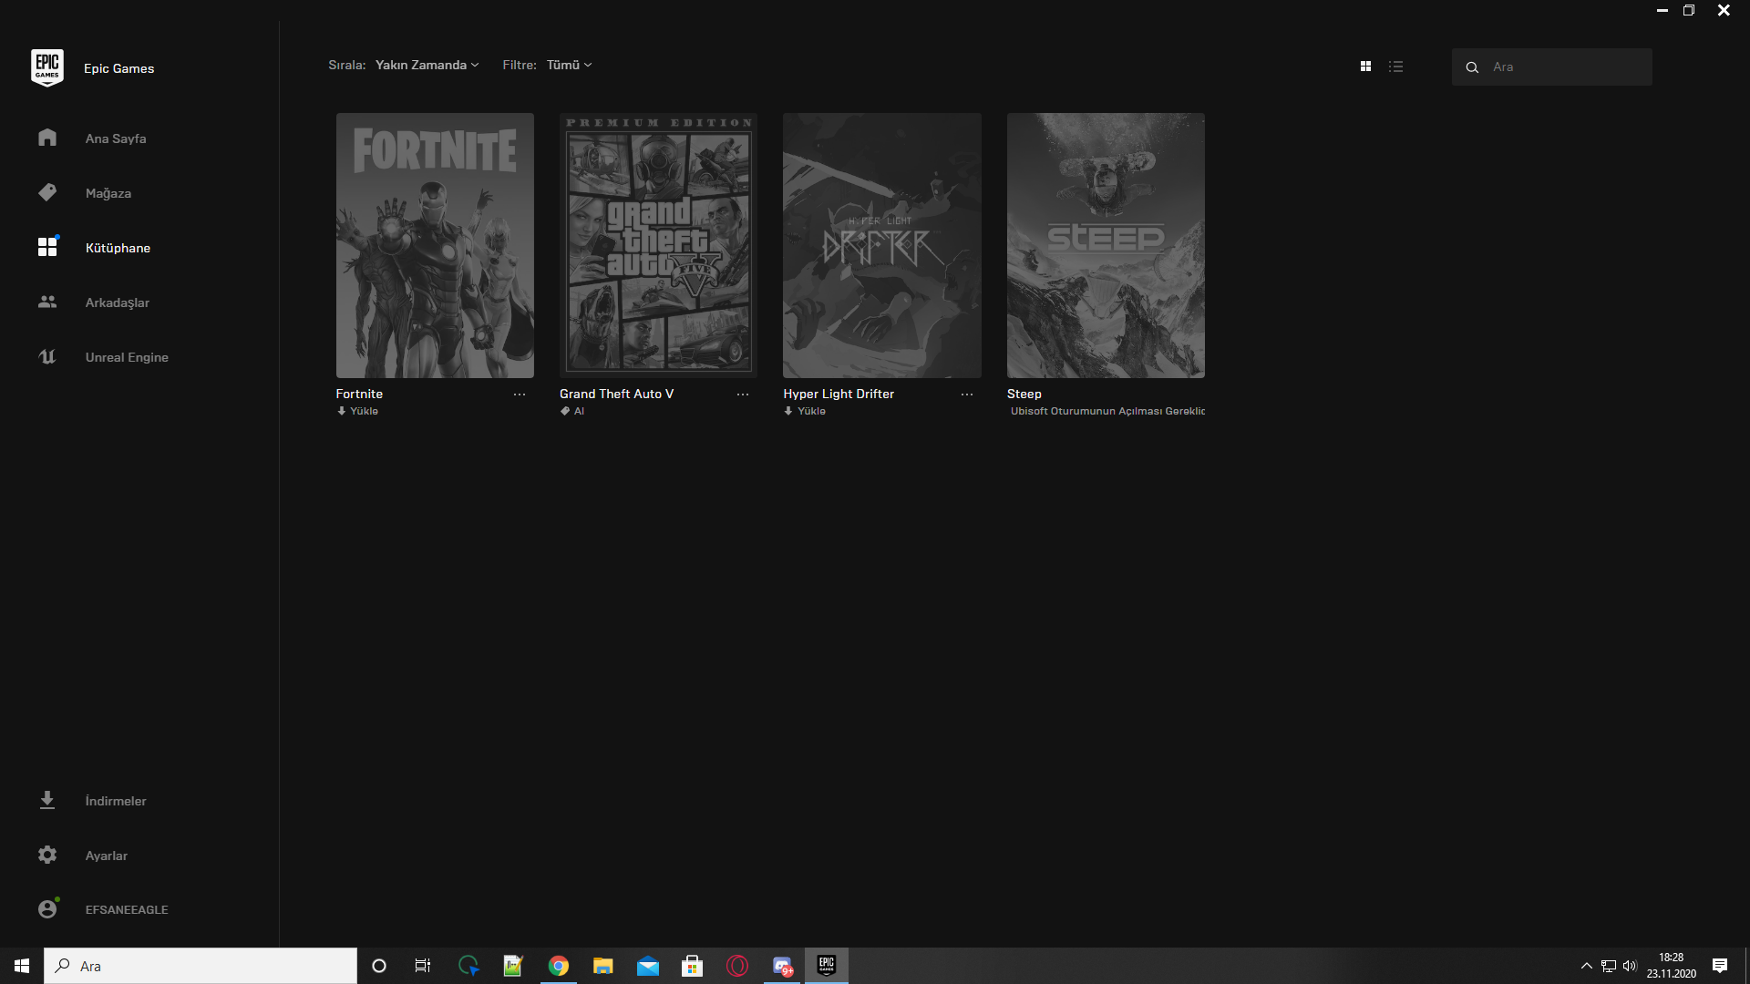Open network status tray icon
Screen dimensions: 1750x984
point(1609,966)
